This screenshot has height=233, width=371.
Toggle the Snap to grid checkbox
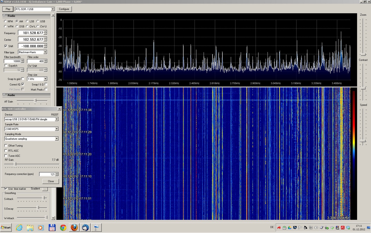coord(23,79)
